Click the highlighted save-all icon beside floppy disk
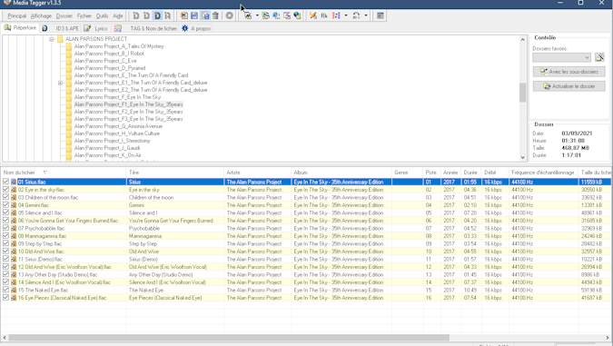This screenshot has height=346, width=613. [205, 15]
